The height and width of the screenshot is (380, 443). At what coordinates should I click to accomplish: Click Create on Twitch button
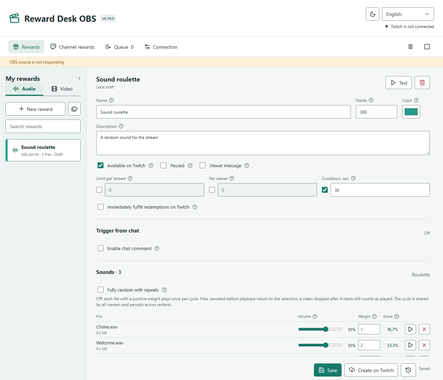(x=371, y=370)
